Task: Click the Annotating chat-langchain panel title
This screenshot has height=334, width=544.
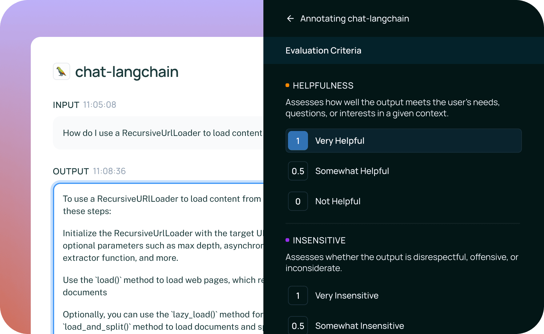Action: coord(354,19)
